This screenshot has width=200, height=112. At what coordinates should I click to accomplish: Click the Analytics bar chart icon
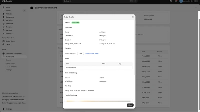[3, 33]
